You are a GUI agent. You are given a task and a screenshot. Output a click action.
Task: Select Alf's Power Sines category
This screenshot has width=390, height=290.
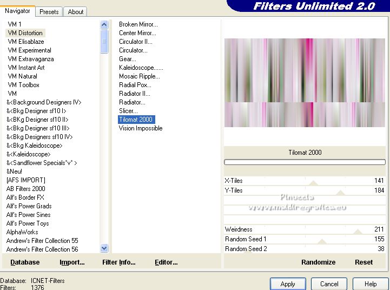28,215
